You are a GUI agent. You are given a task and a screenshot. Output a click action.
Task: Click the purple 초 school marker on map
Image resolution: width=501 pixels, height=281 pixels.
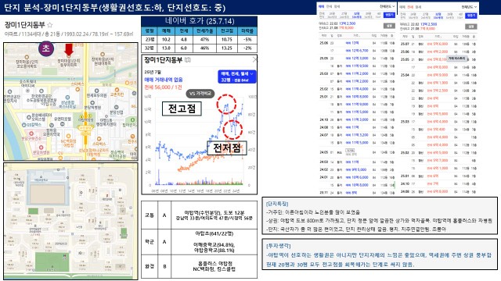click(x=46, y=48)
